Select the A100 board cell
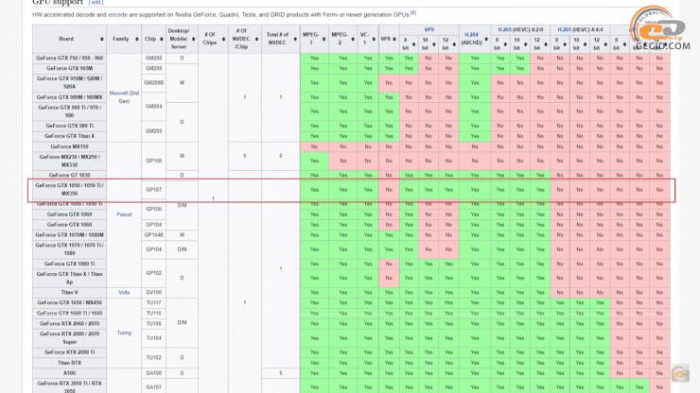The image size is (700, 393). (69, 373)
